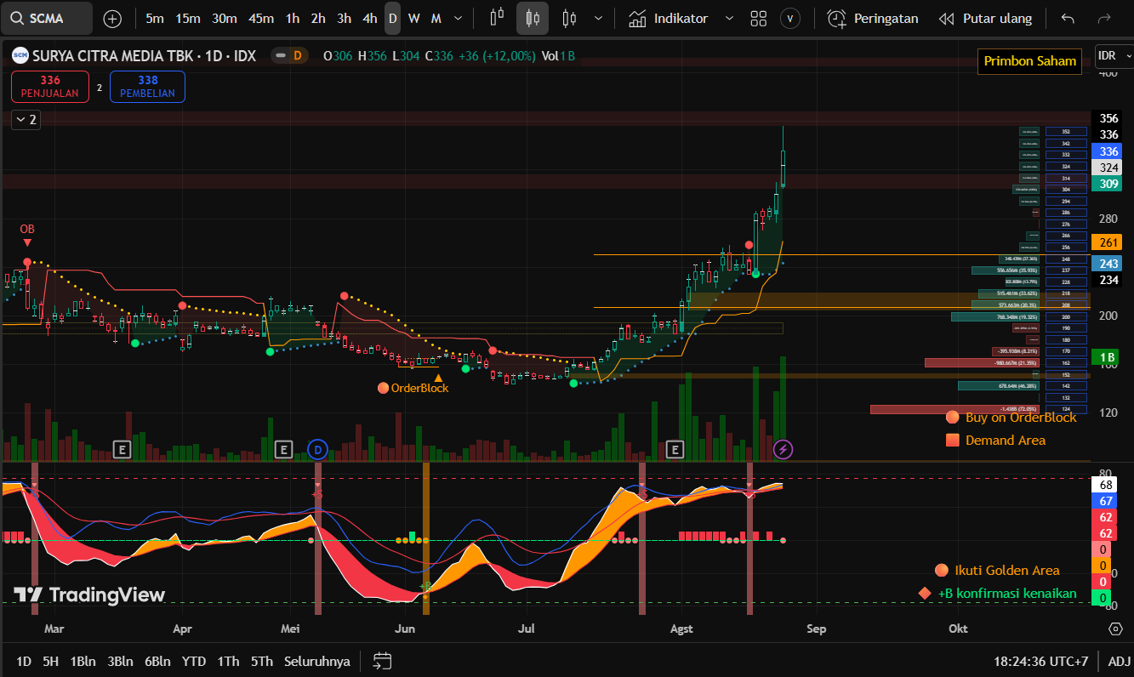This screenshot has height=677, width=1134.
Task: Click the red 336 PENJUALAN sell button
Action: [x=50, y=87]
